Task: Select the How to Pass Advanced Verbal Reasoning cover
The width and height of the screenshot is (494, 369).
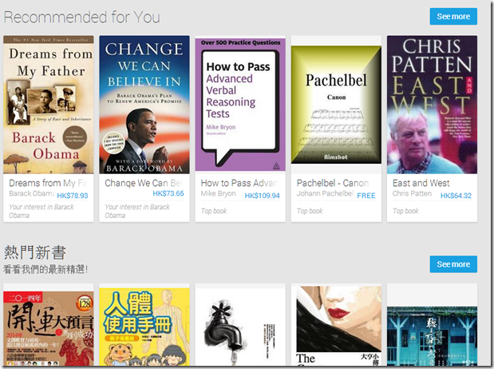Action: [x=240, y=105]
